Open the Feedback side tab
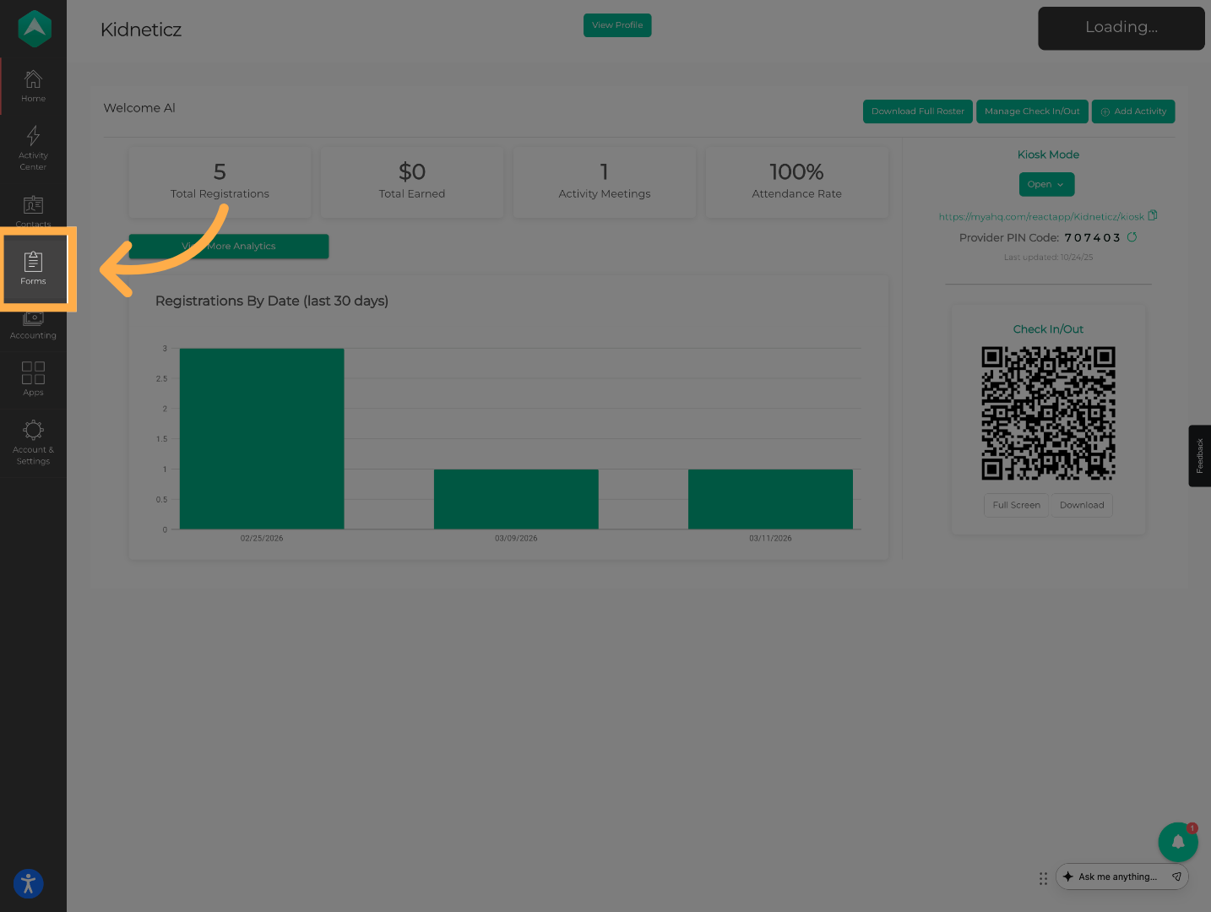Viewport: 1211px width, 912px height. coord(1199,455)
